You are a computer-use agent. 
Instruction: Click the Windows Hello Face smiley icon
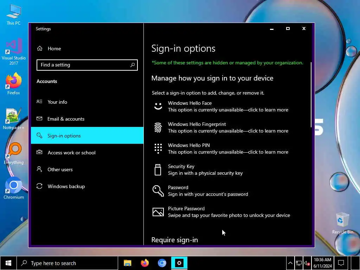click(158, 106)
